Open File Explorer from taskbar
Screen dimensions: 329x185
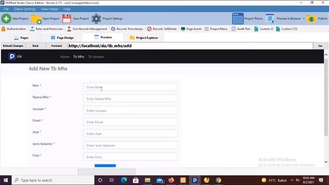148,180
